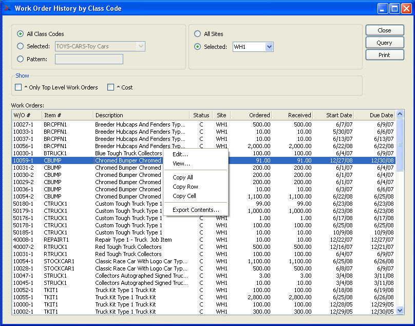The width and height of the screenshot is (415, 326).
Task: Toggle the Cost checkbox
Action: pos(110,87)
